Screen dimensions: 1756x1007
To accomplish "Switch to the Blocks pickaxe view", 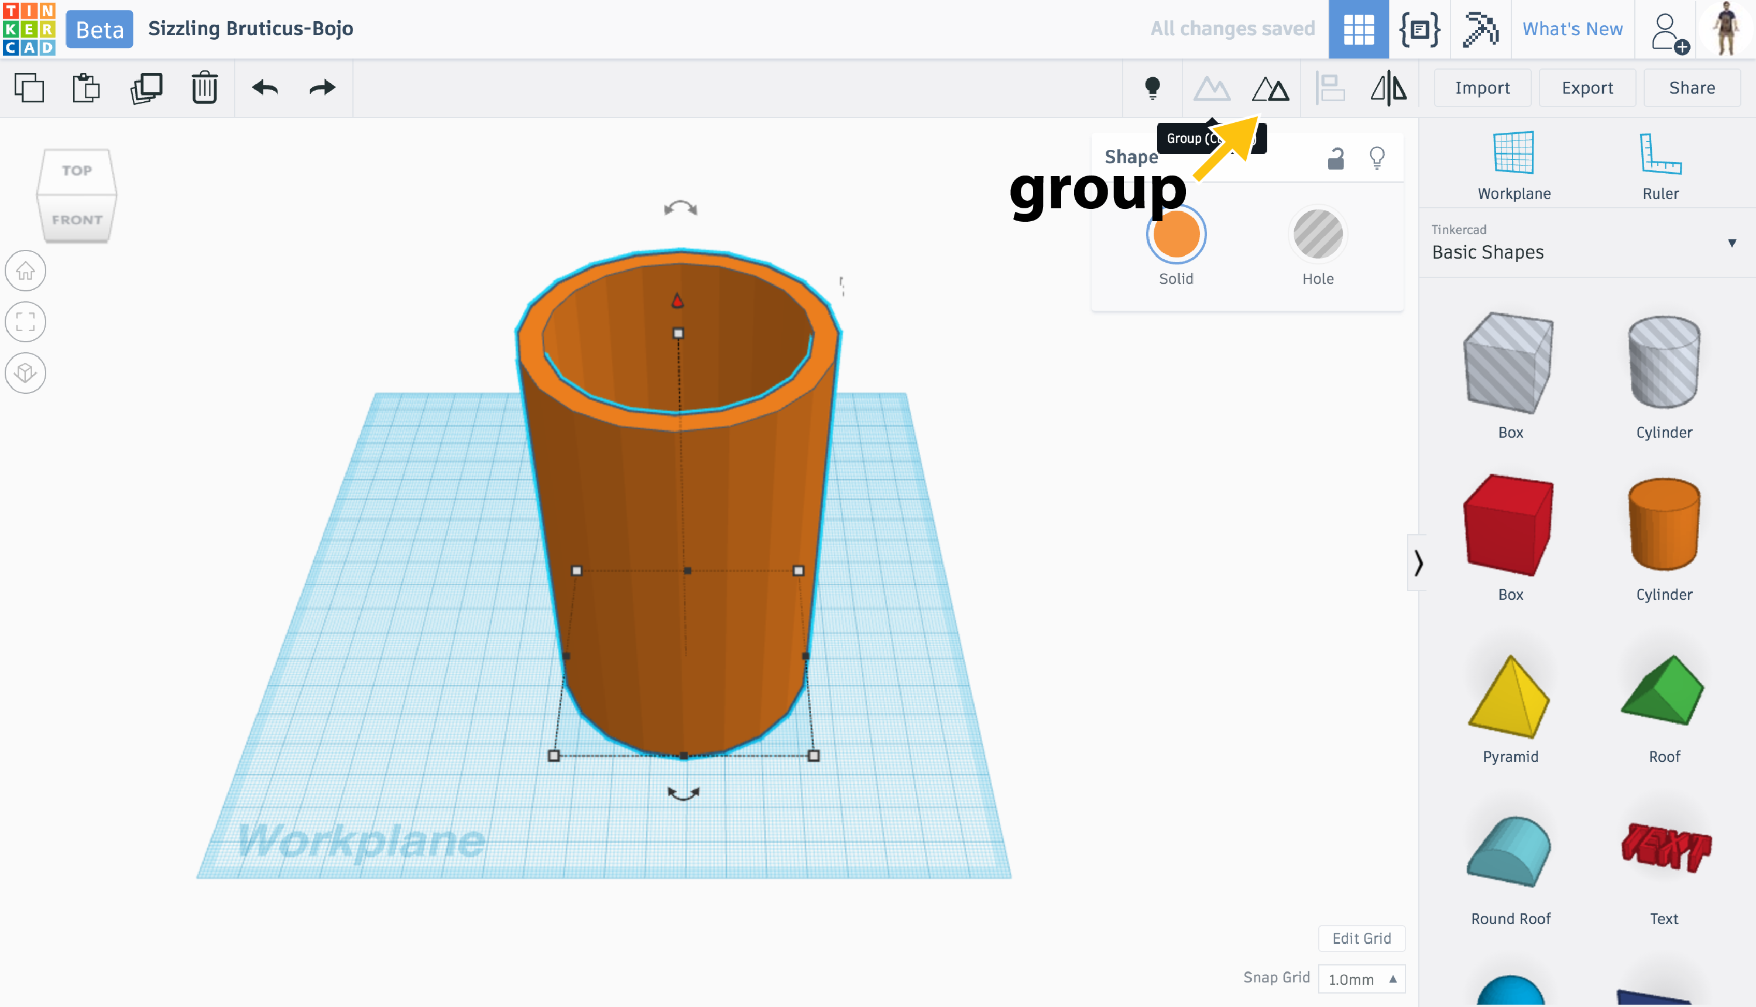I will [1479, 29].
